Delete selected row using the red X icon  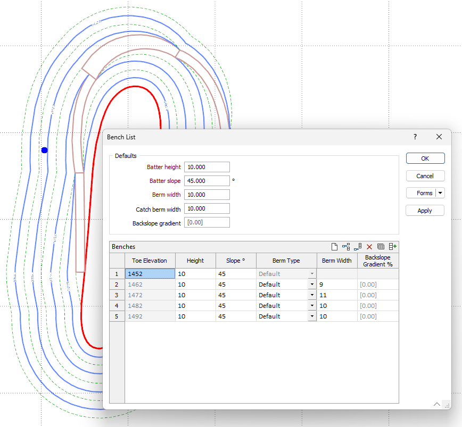pos(369,247)
